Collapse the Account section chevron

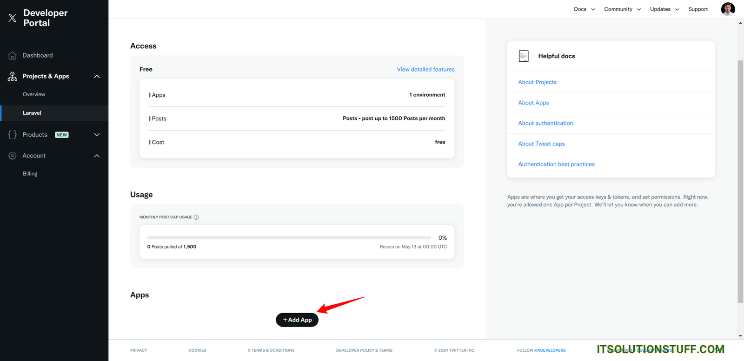click(x=97, y=156)
